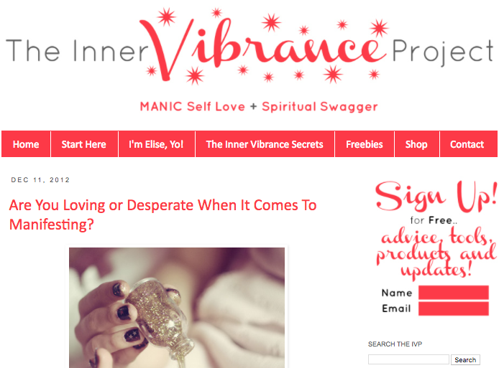Focus the Name signup field

click(454, 293)
